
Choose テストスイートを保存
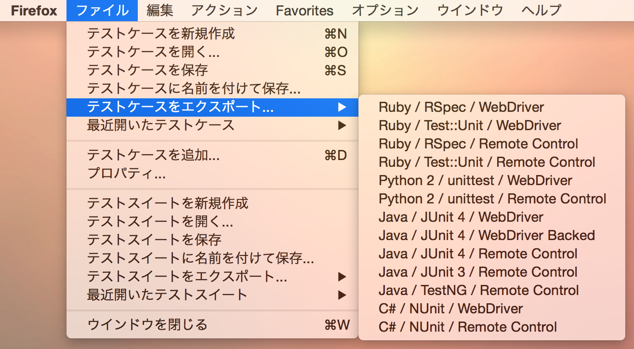(x=212, y=240)
